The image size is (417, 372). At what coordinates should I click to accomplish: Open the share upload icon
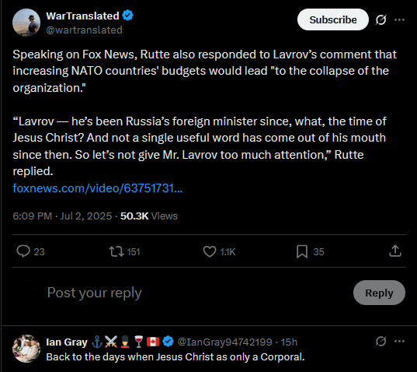(395, 251)
